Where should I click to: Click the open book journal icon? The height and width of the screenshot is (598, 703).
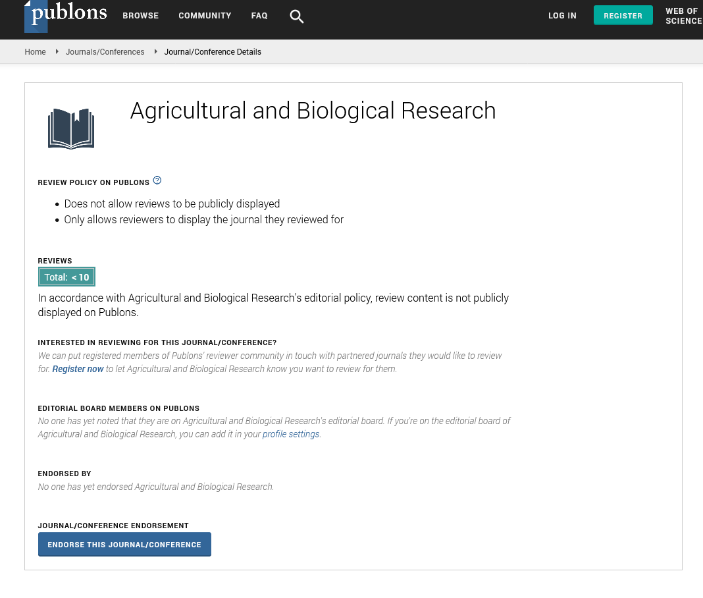point(71,128)
